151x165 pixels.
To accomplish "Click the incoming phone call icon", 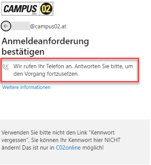I will (x=6, y=67).
